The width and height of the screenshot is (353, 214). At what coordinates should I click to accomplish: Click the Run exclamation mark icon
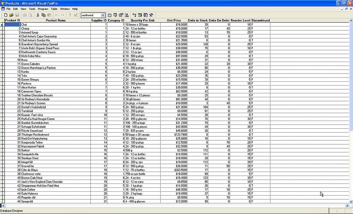click(x=70, y=15)
